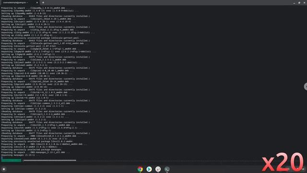Click 'Unpacking libpam0g:amd64' line
Viewport: 307px width, 173px height.
(40, 11)
